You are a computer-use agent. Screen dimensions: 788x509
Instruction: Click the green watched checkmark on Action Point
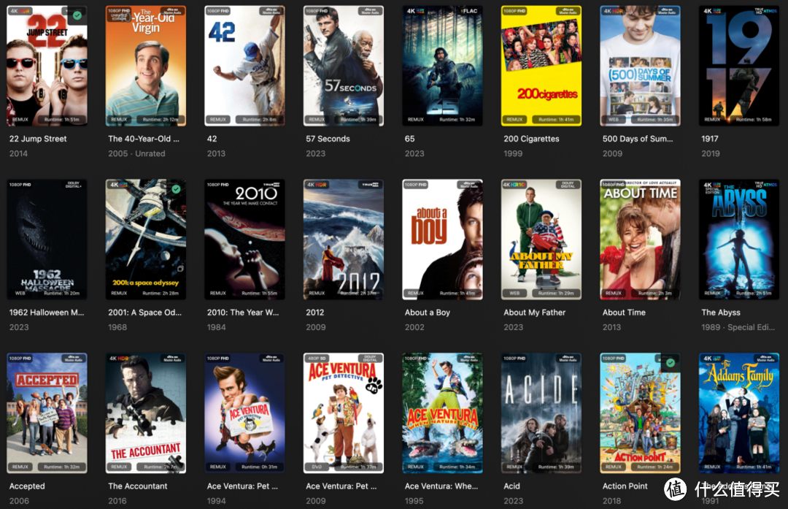[671, 363]
